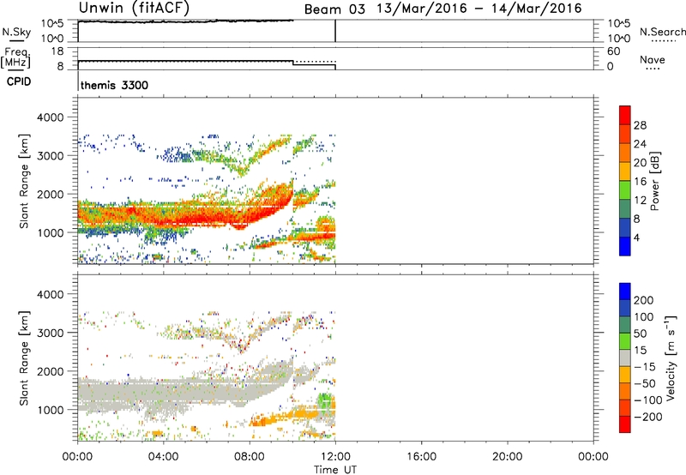
Task: Click the 'Time UT' axis title
Action: [335, 470]
